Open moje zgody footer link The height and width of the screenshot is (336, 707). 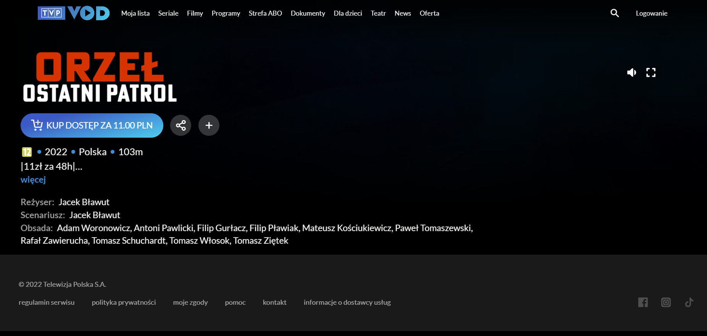(190, 302)
